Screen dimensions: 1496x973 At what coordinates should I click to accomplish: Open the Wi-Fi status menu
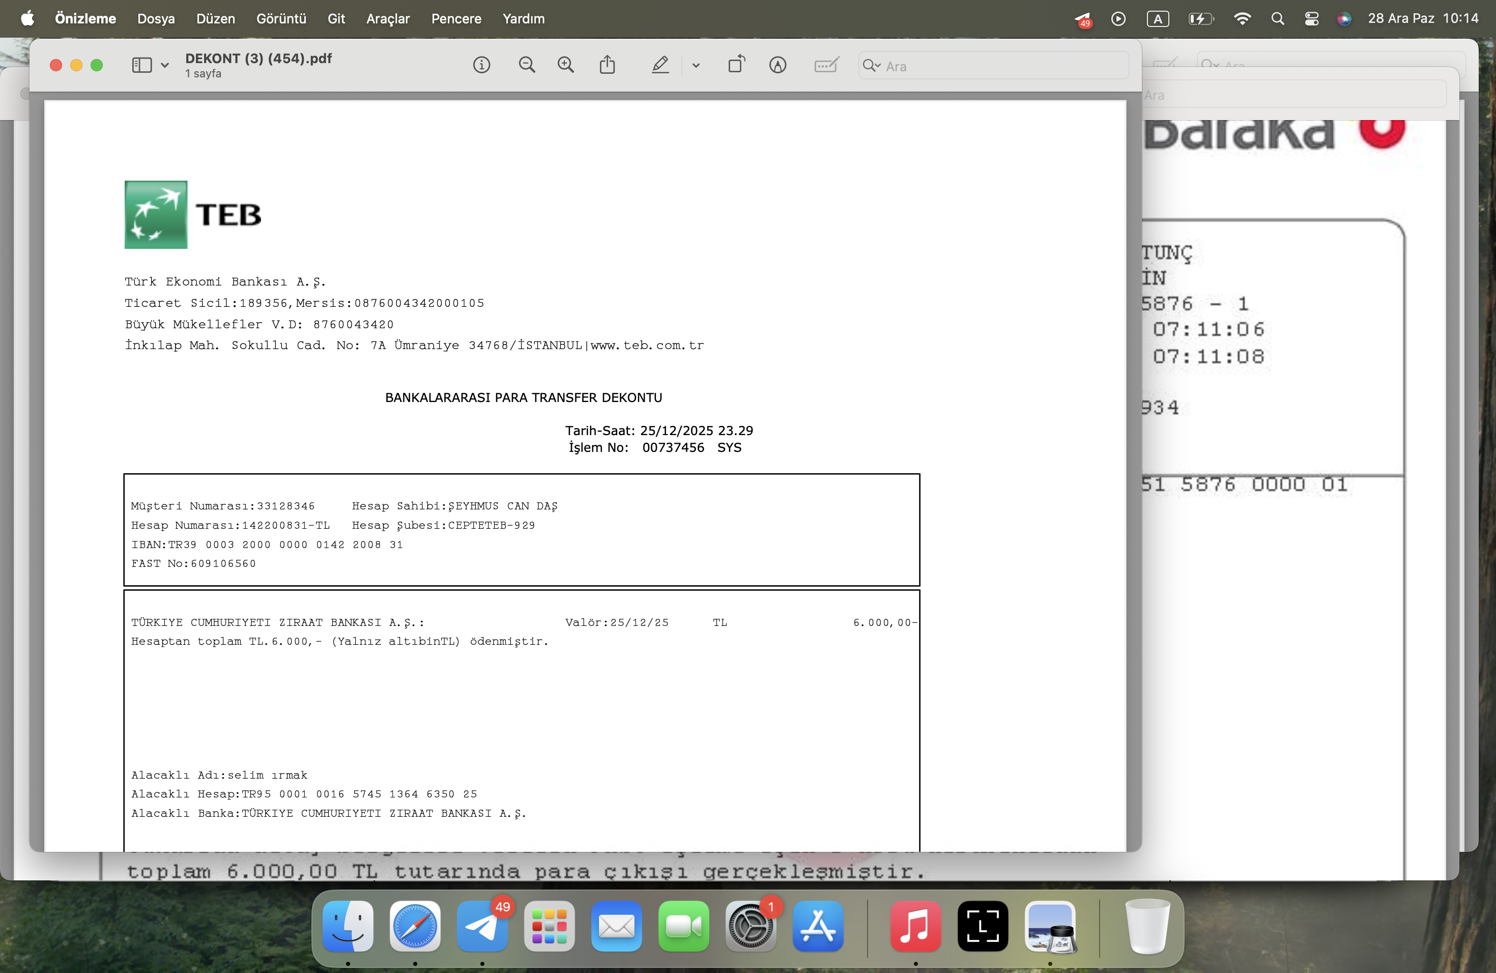pos(1242,18)
